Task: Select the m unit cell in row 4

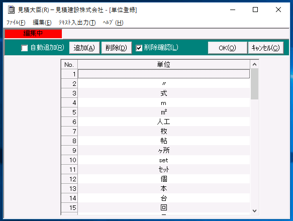Action: pos(164,102)
